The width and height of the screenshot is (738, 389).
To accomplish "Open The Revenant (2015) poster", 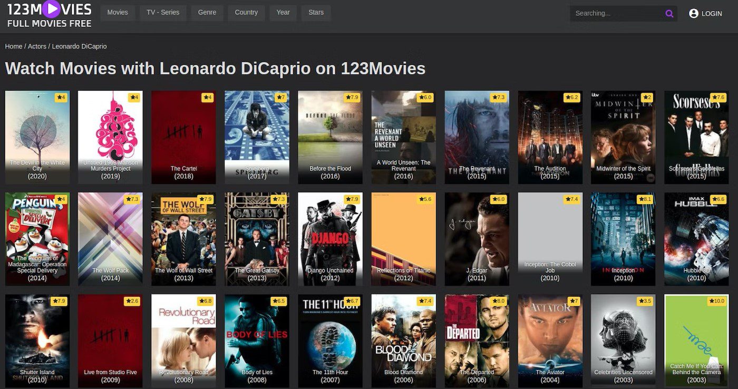I will pyautogui.click(x=477, y=137).
